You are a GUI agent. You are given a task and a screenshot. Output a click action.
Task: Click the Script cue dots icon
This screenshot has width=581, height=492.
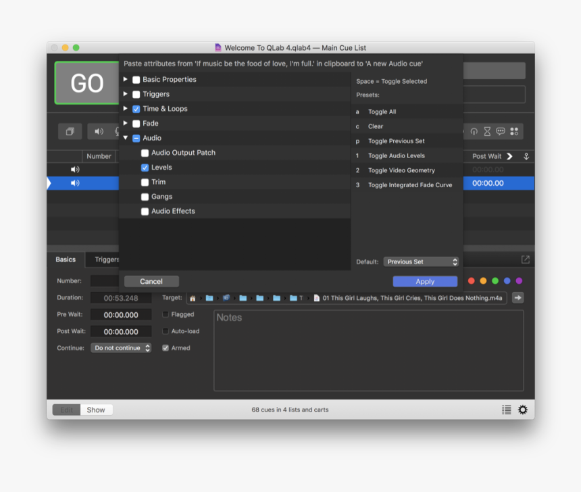[514, 132]
